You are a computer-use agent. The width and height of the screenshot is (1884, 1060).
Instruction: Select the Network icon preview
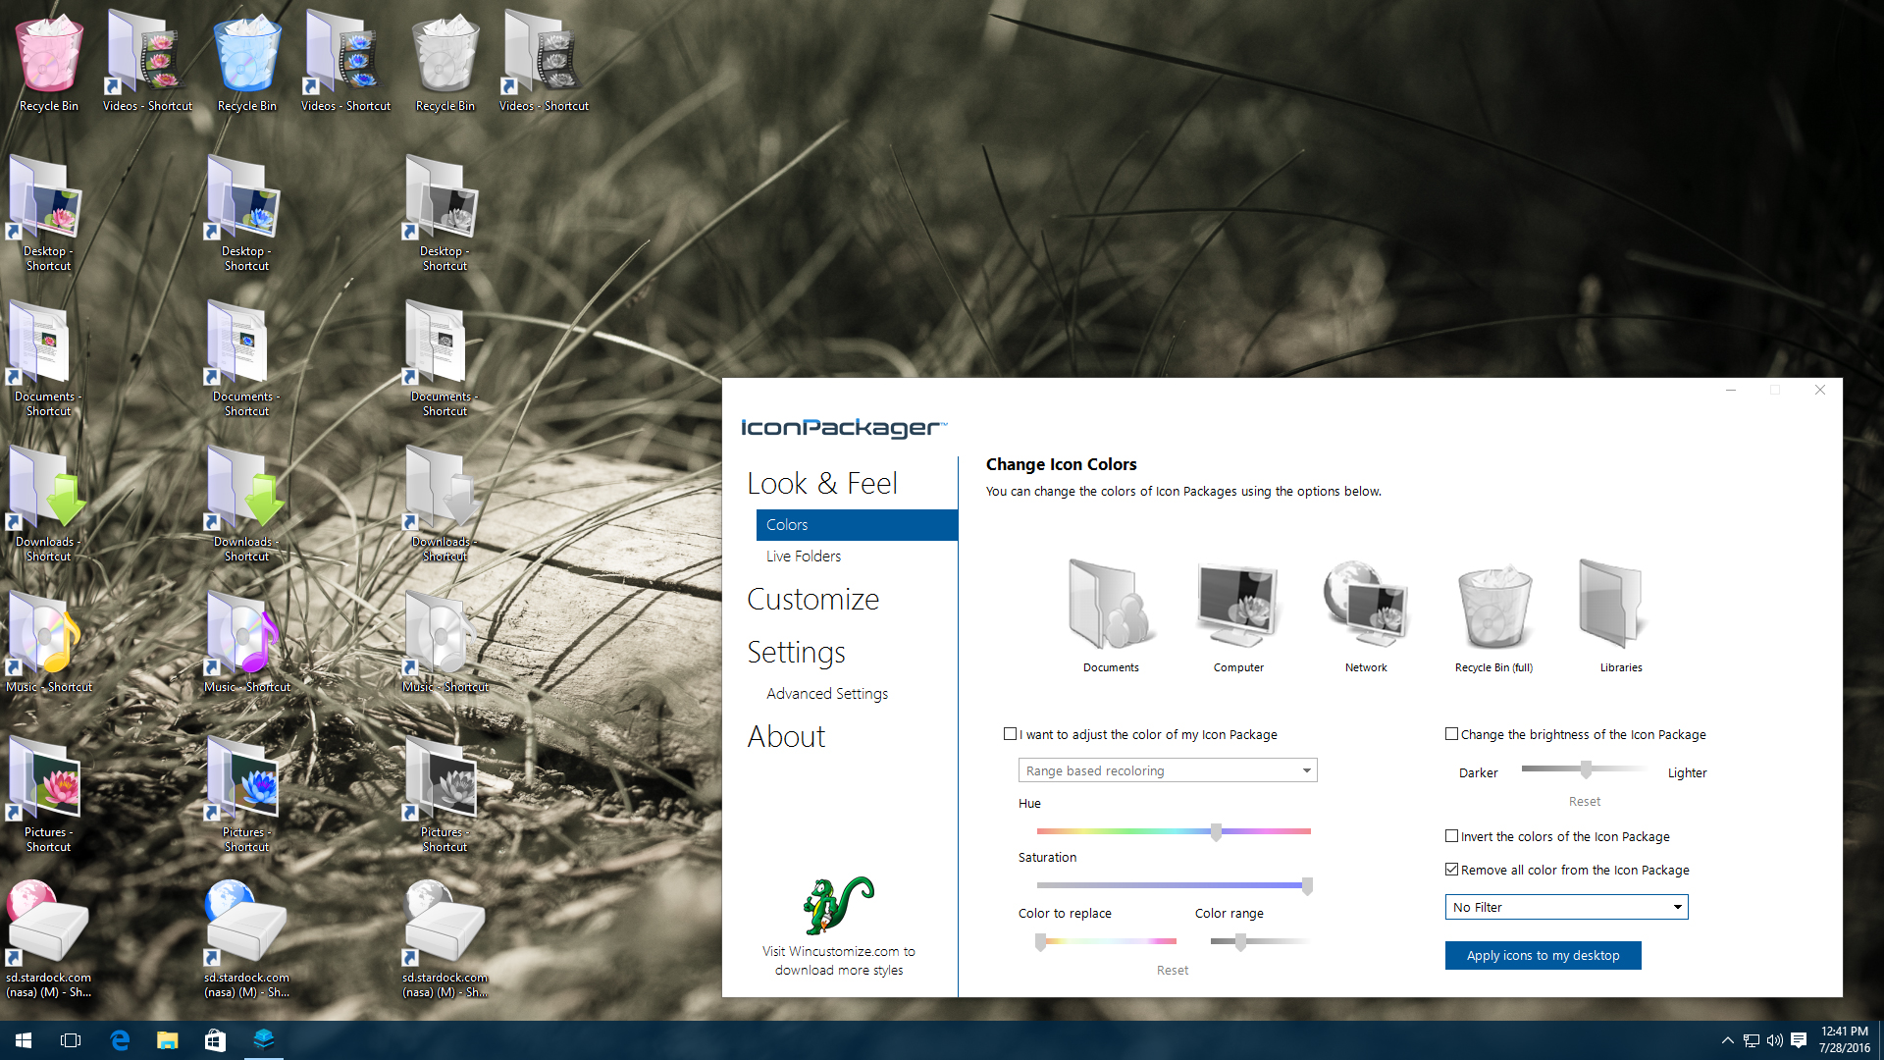[x=1365, y=604]
